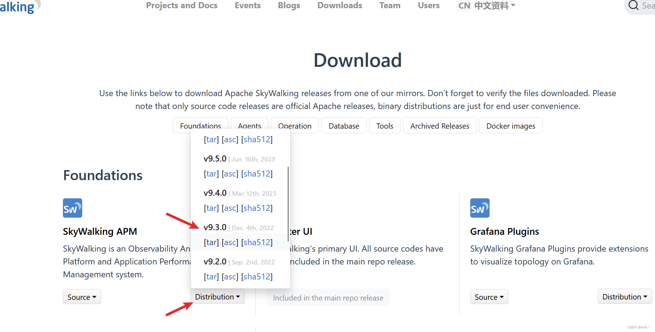The width and height of the screenshot is (655, 332).
Task: Select the Agents category tab
Action: pos(249,125)
